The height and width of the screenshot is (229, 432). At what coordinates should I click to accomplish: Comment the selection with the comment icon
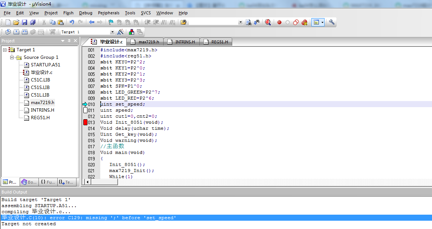164,22
